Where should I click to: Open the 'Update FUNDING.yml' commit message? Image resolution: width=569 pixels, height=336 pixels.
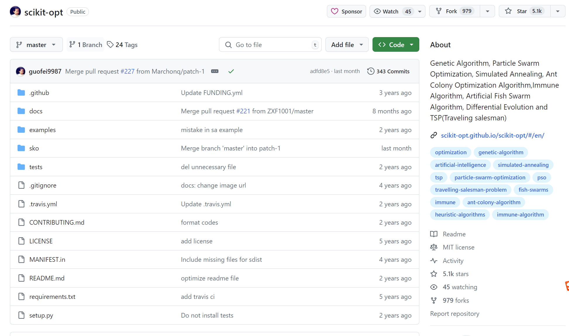212,93
